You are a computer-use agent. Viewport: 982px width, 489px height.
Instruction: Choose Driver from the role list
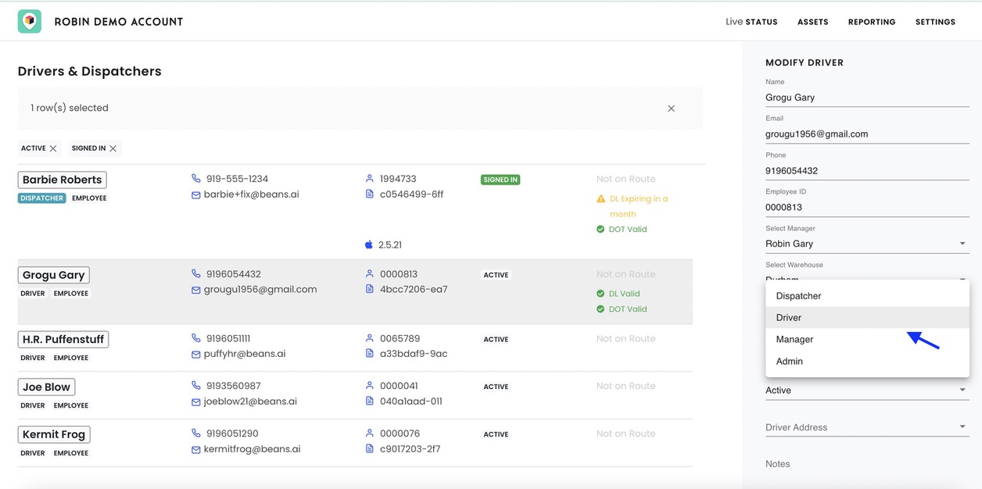pyautogui.click(x=867, y=318)
